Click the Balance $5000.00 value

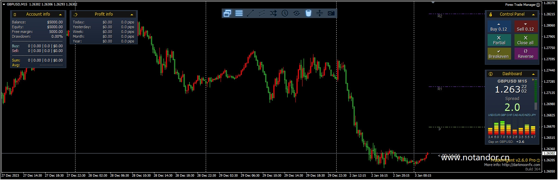coord(55,22)
